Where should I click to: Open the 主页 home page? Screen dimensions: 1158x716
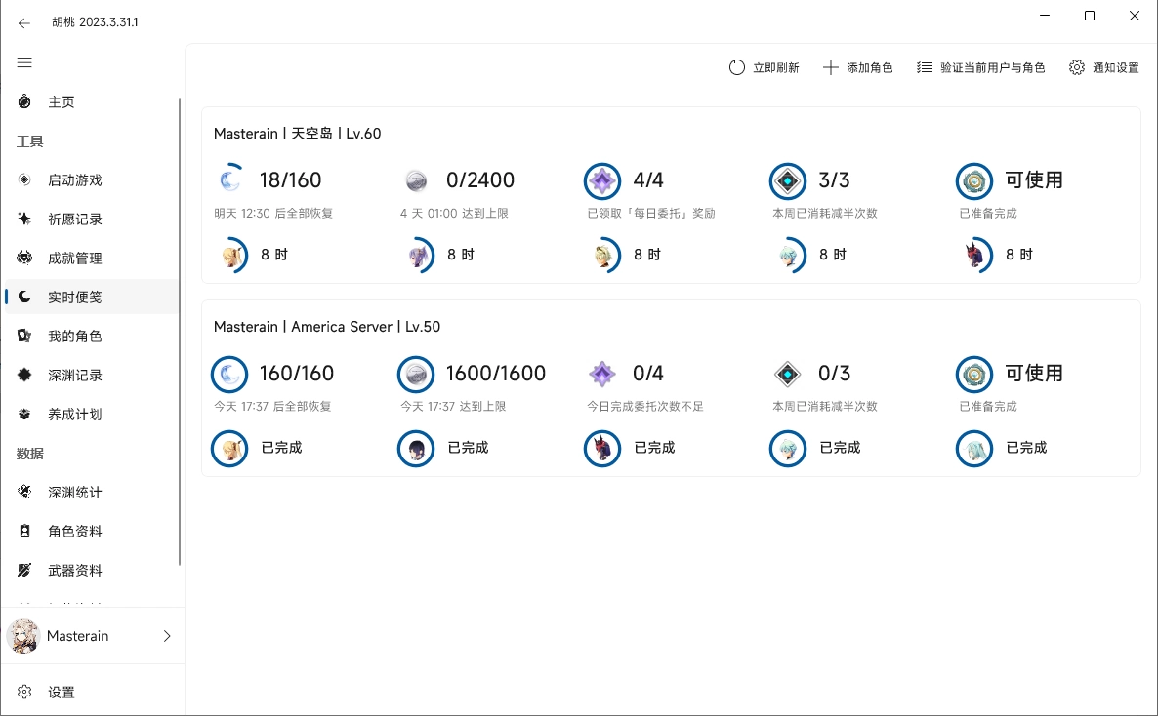(59, 101)
